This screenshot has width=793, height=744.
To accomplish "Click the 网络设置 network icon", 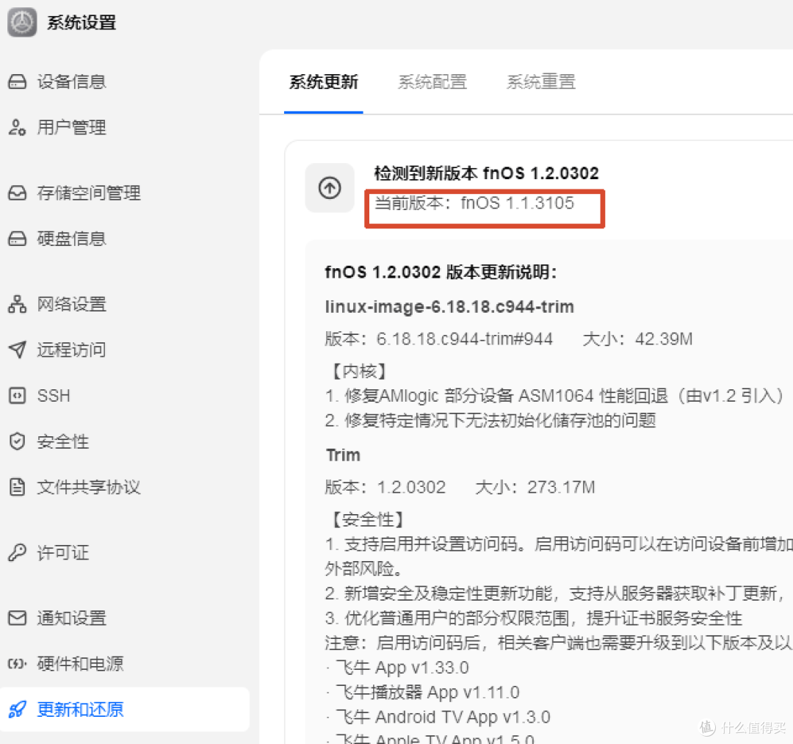I will tap(17, 304).
